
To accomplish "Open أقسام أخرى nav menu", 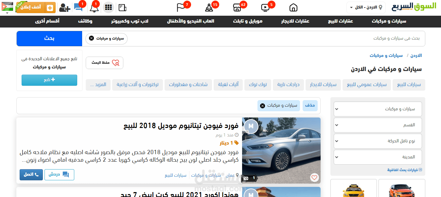I will click(x=47, y=21).
